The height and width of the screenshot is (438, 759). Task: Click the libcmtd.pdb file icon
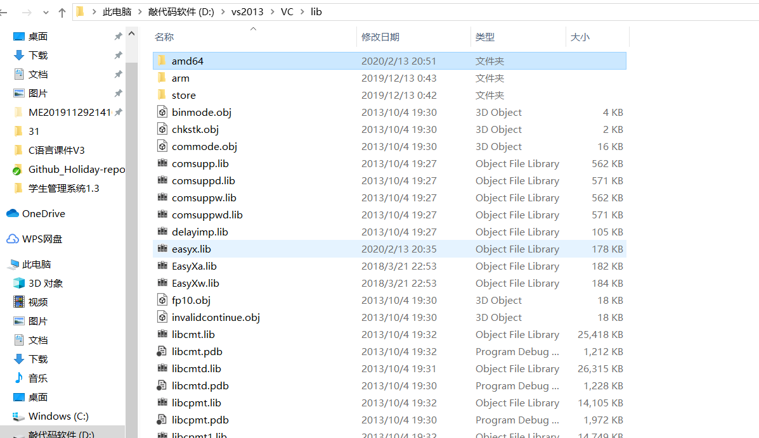pyautogui.click(x=162, y=385)
